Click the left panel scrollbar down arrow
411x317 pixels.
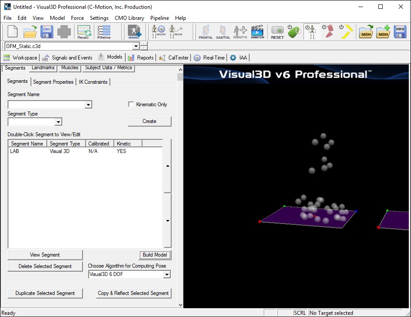[180, 305]
